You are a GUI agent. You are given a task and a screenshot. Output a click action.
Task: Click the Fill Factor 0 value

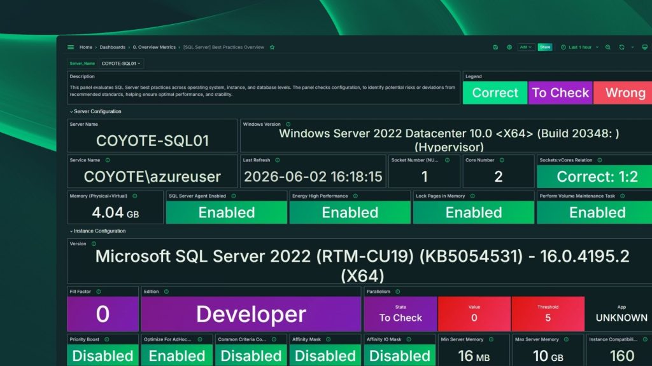point(103,314)
